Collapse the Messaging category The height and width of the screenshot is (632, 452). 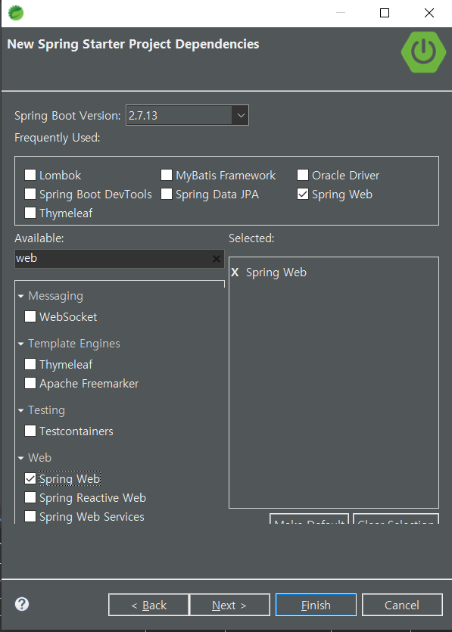pyautogui.click(x=21, y=296)
